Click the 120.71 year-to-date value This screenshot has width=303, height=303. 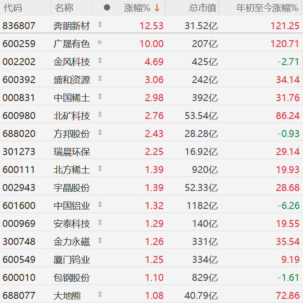[x=285, y=44]
